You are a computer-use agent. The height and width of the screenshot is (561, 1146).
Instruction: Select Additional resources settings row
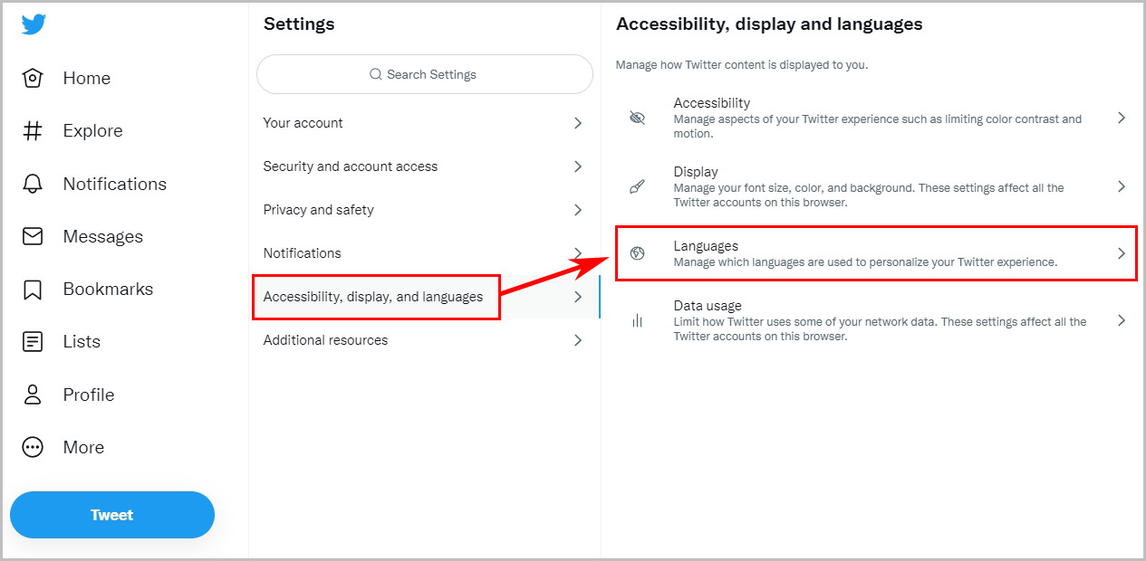425,340
